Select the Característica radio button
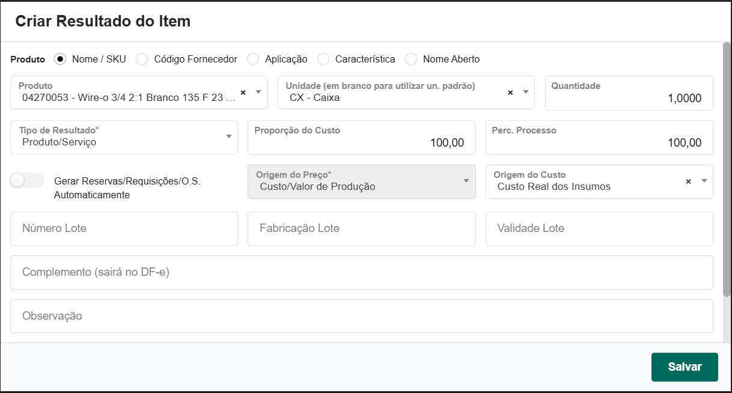Image resolution: width=732 pixels, height=393 pixels. click(323, 59)
